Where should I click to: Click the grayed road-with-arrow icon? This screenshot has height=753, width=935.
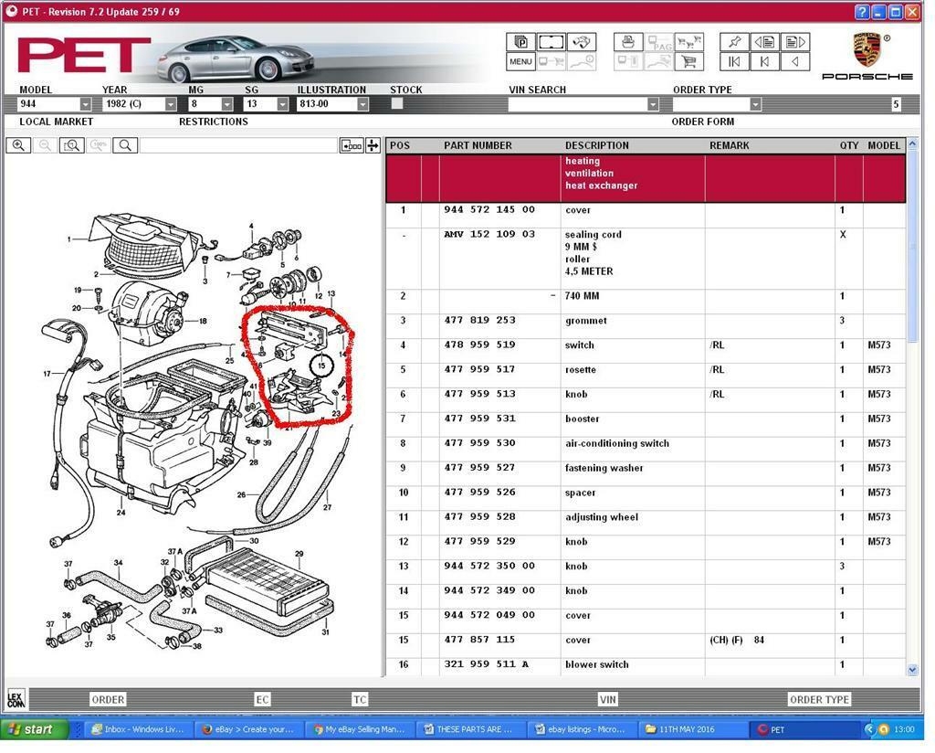point(659,61)
